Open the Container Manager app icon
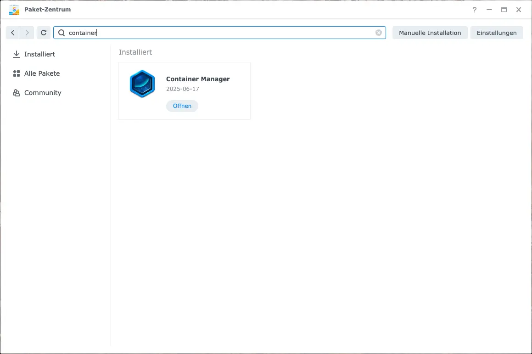Image resolution: width=532 pixels, height=354 pixels. pyautogui.click(x=142, y=84)
